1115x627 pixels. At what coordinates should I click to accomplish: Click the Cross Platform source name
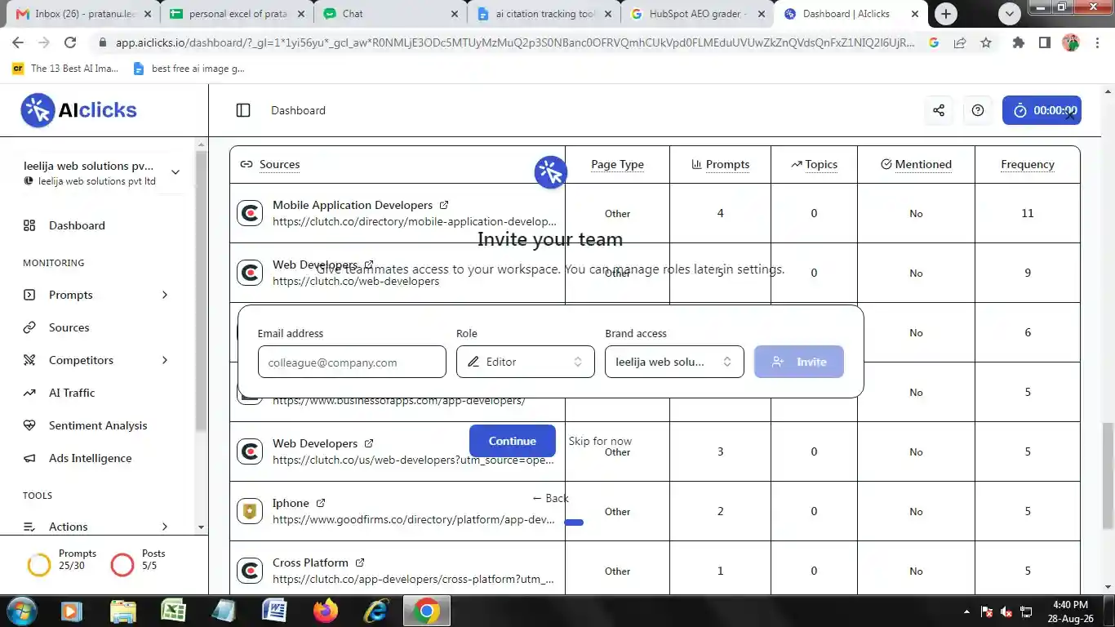coord(310,563)
